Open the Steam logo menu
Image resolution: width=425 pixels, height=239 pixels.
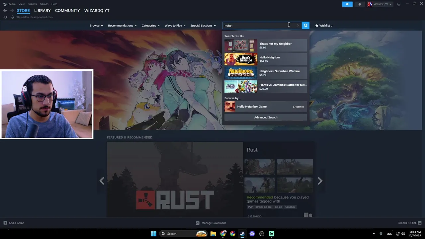click(9, 4)
